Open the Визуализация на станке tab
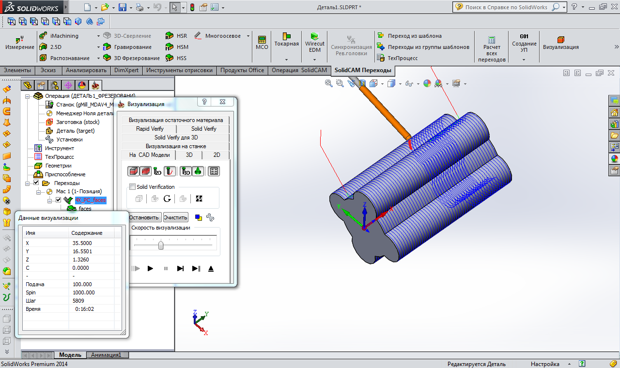 tap(176, 146)
